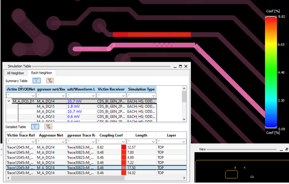
Task: Select the Each Neighbor tab
Action: click(x=41, y=73)
